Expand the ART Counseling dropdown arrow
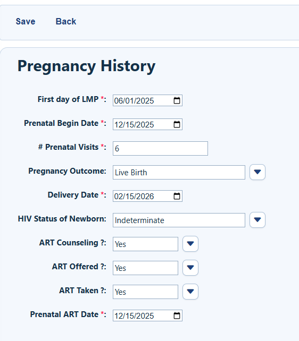Viewport: 299px width, 341px height. tap(190, 244)
